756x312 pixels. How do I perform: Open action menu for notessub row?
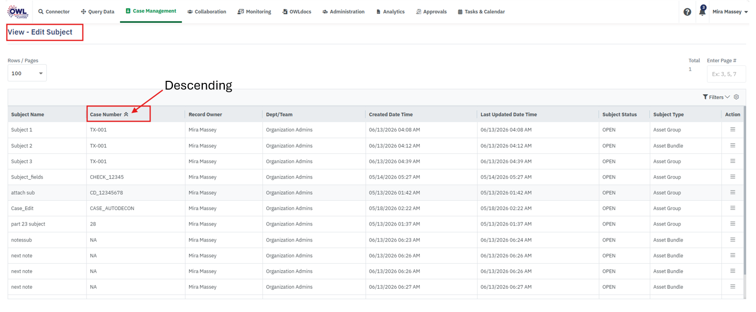click(x=732, y=239)
